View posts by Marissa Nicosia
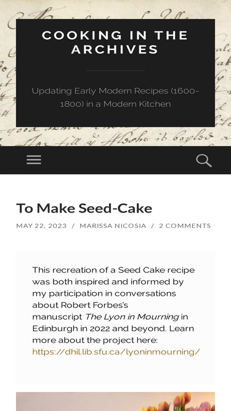The height and width of the screenshot is (411, 231). [113, 226]
